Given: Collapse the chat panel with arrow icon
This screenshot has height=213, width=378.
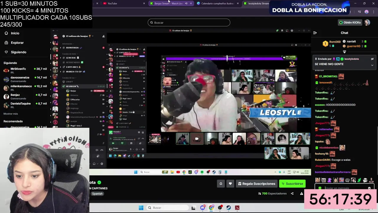Looking at the screenshot, I should coord(315,33).
